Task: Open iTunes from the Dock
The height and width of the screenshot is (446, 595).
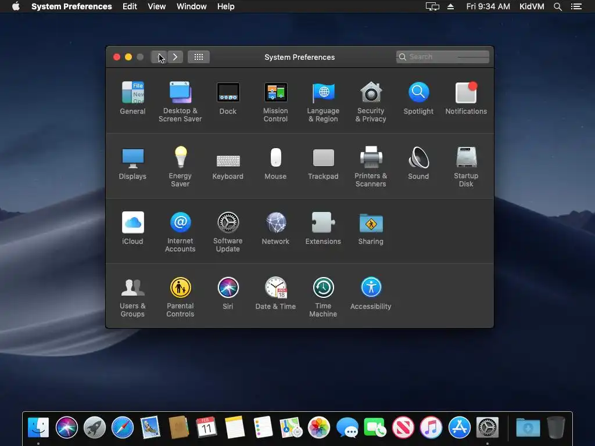Action: point(431,427)
